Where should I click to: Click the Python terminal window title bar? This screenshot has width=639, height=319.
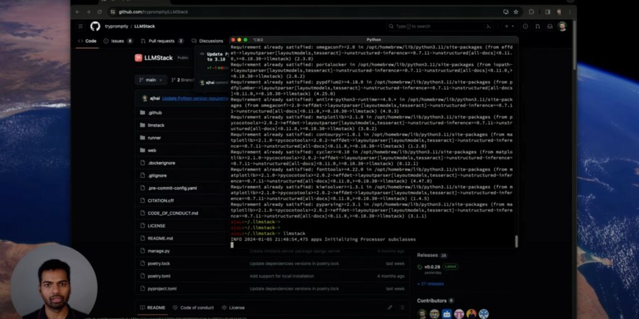(x=374, y=40)
